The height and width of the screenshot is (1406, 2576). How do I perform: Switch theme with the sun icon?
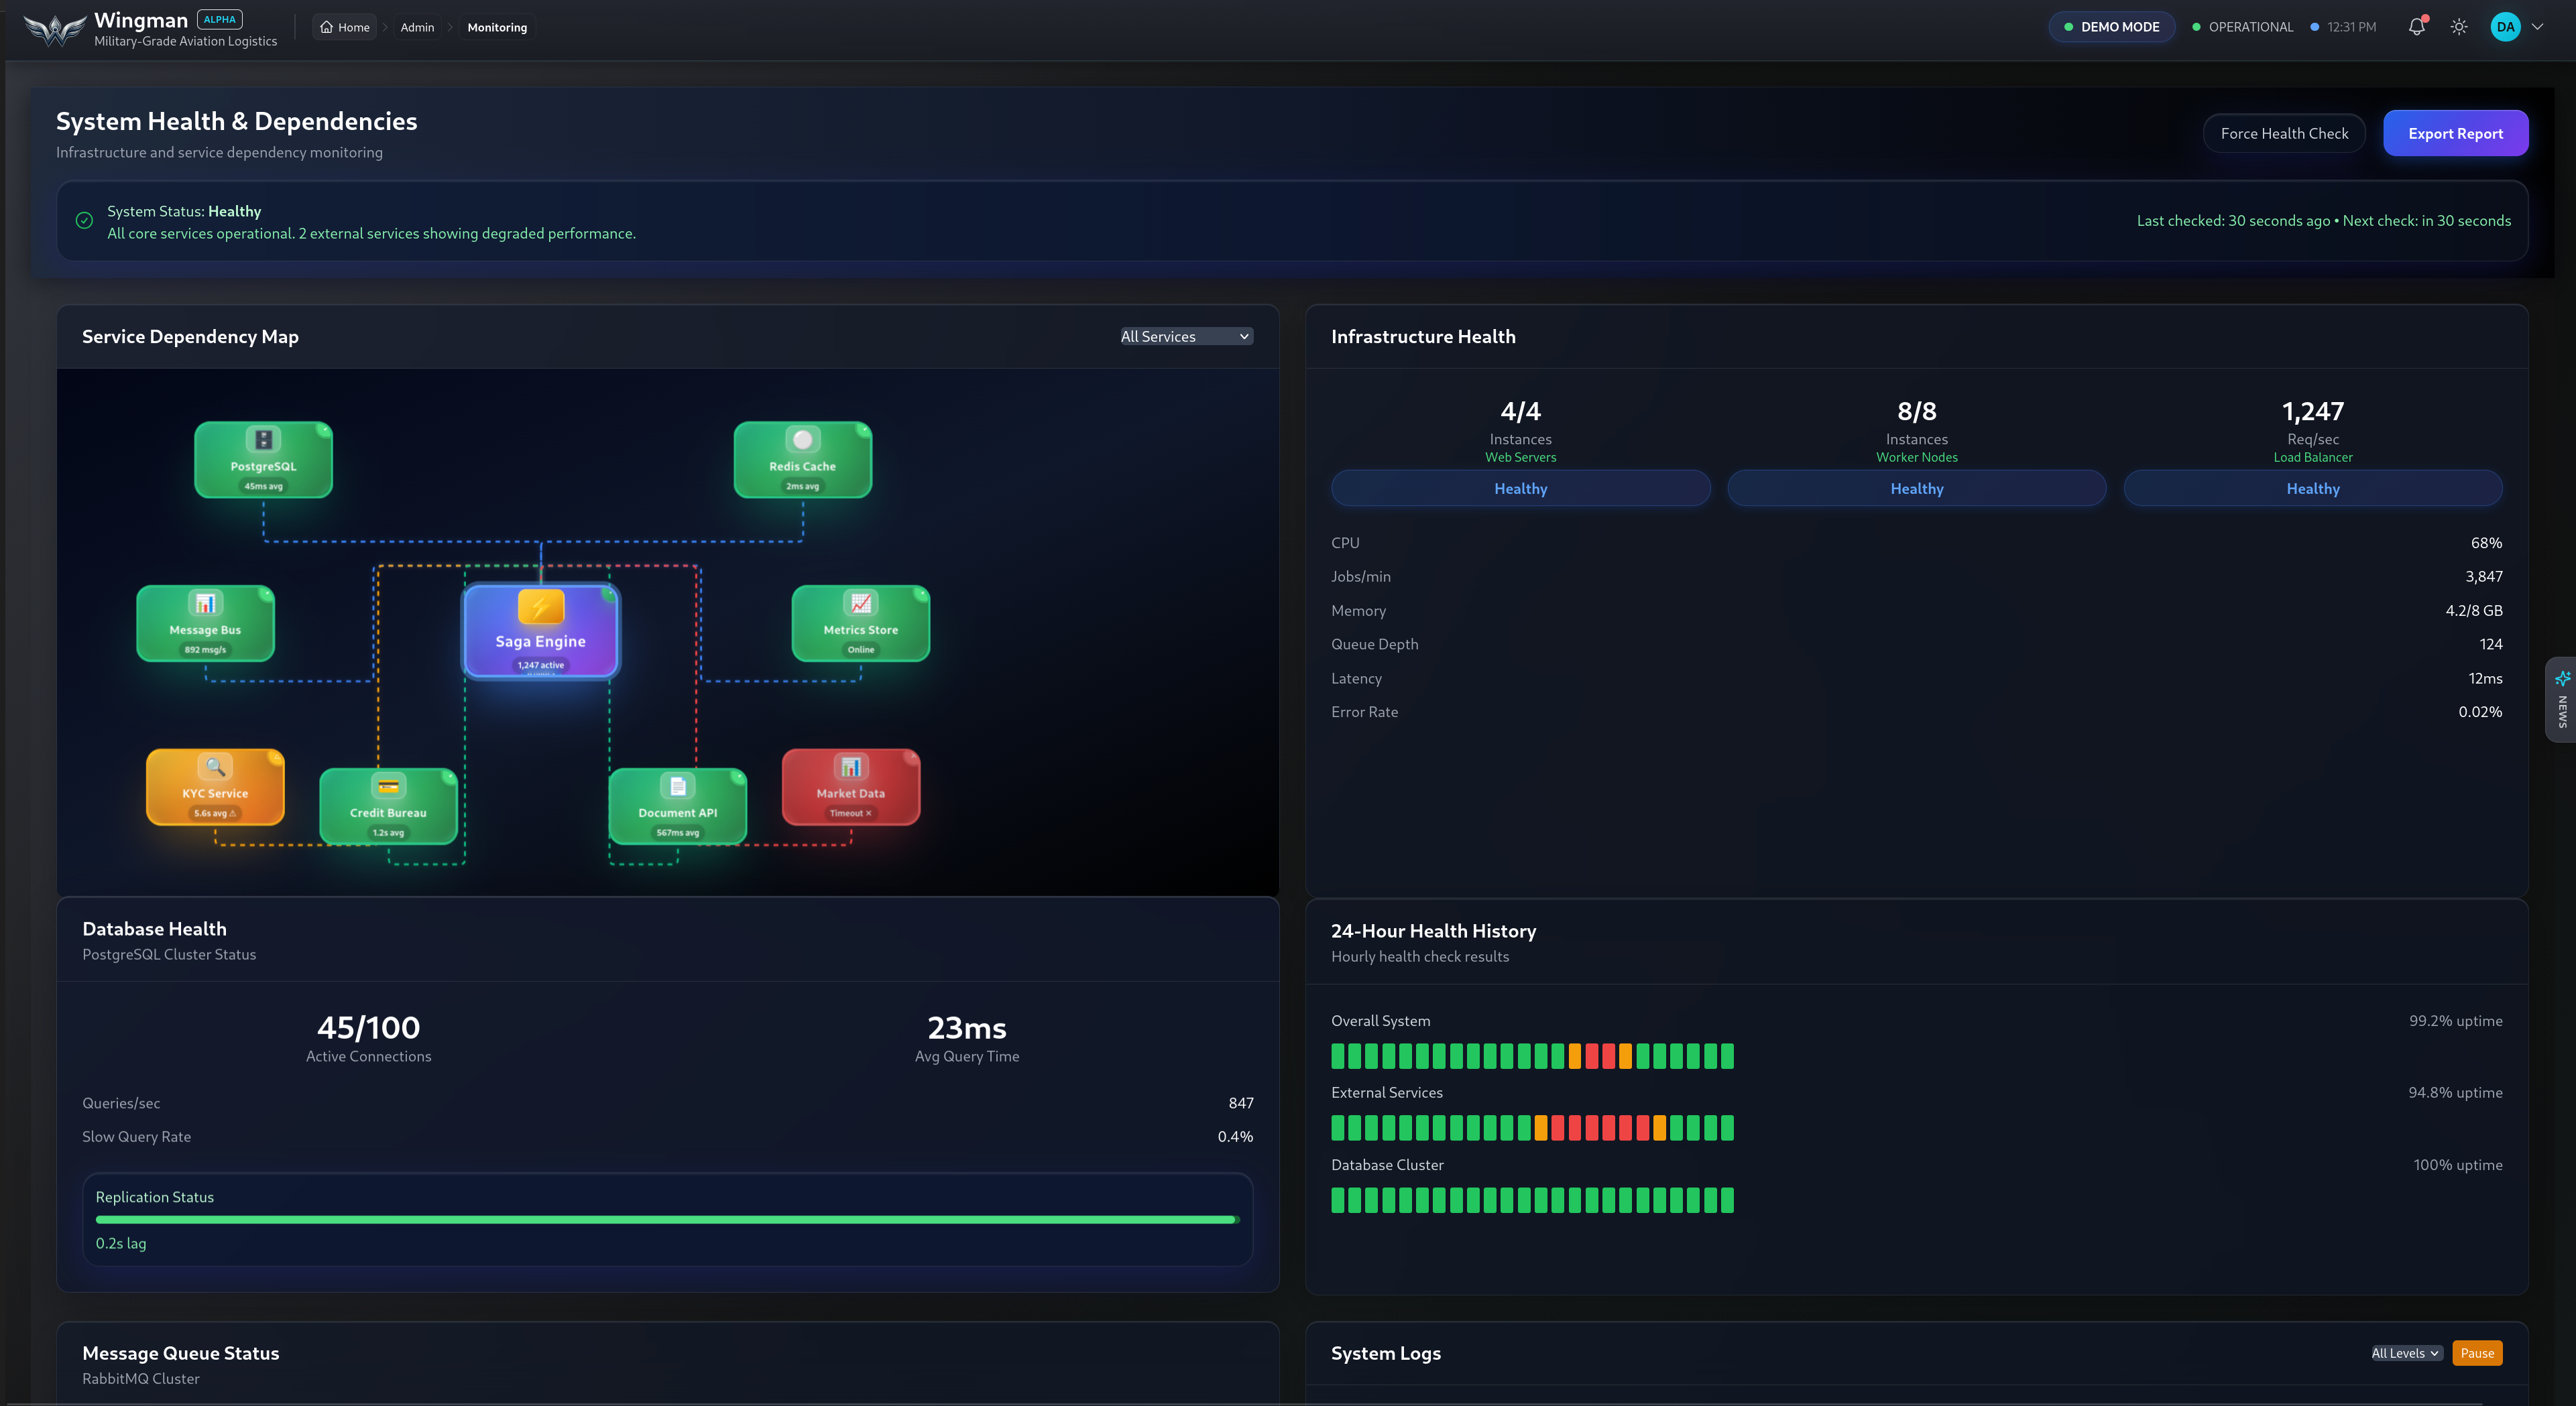(x=2459, y=27)
